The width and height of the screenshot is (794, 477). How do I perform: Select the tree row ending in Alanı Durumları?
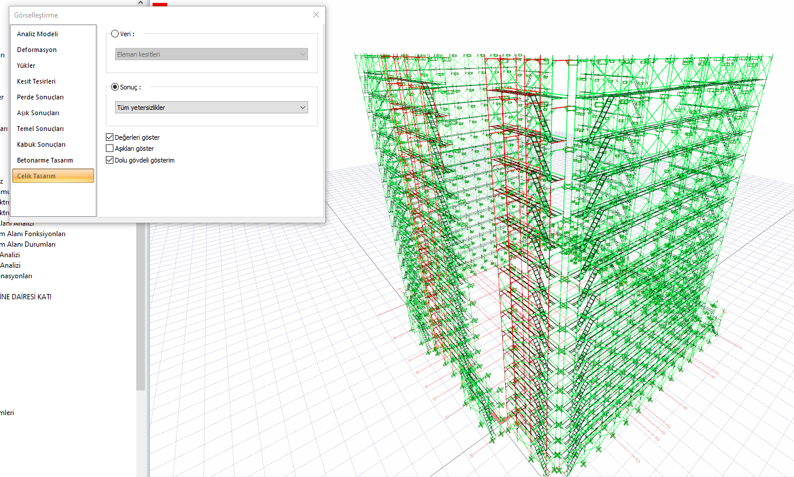pyautogui.click(x=28, y=244)
